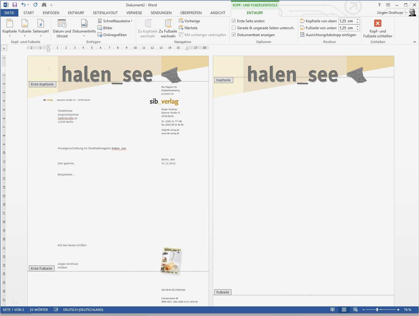
Task: Go to Nächste header section
Action: [x=188, y=28]
